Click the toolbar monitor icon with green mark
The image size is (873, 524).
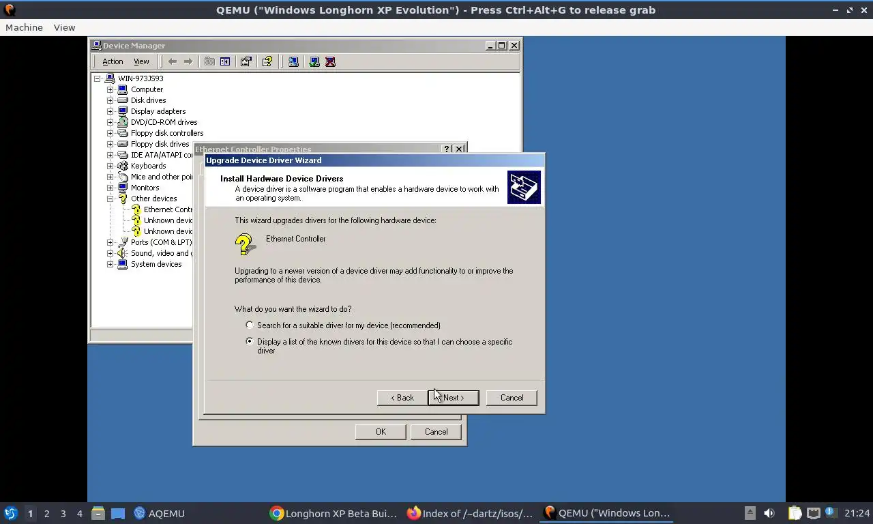click(x=314, y=61)
